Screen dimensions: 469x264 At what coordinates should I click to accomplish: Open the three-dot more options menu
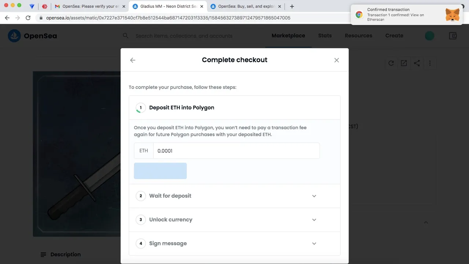[430, 63]
